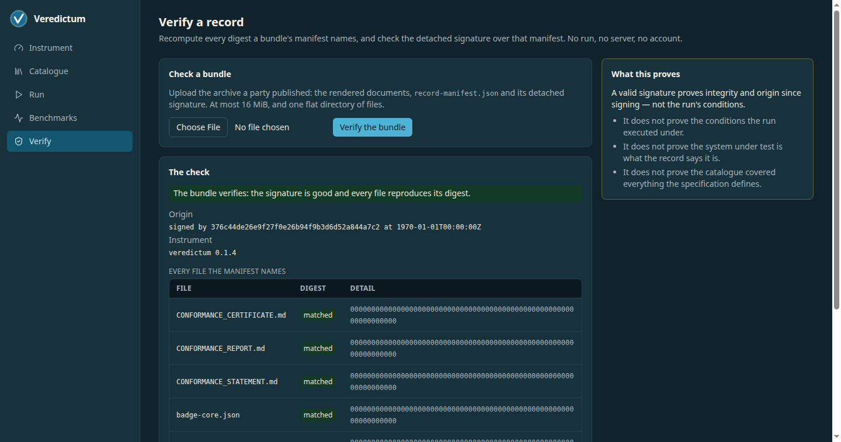This screenshot has width=841, height=442.
Task: Click the Veredictum checkmark logo icon
Action: [19, 19]
